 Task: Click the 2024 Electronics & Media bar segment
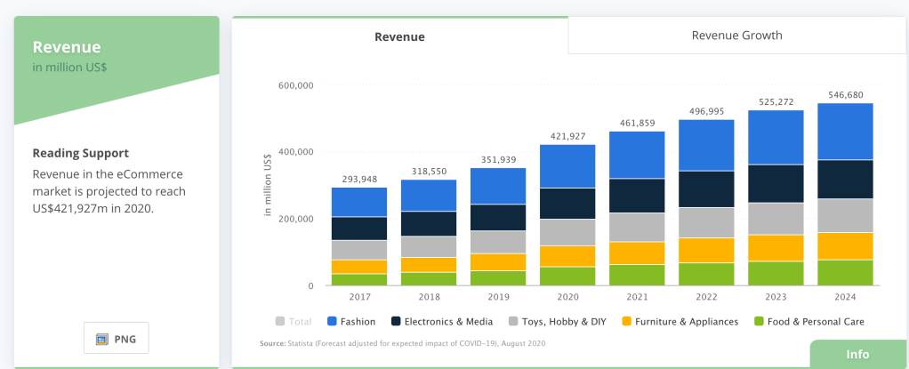(x=845, y=180)
